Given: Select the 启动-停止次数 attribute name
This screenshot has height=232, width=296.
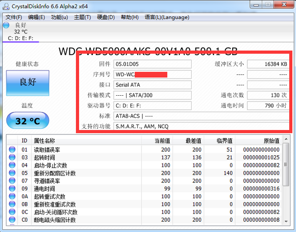Looking at the screenshot, I should [51, 165].
